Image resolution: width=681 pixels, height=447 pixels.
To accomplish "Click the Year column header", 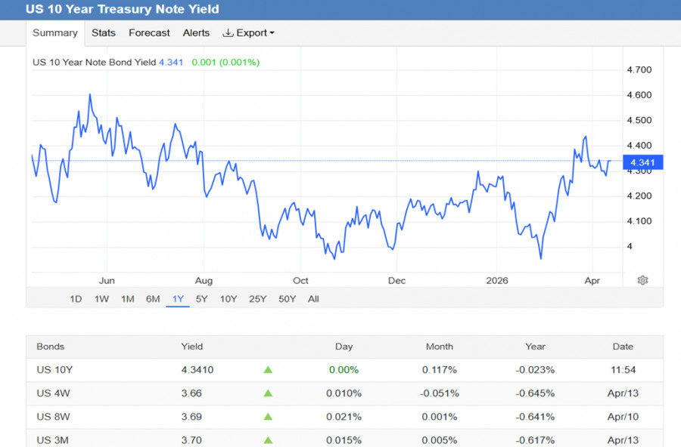I will point(535,347).
